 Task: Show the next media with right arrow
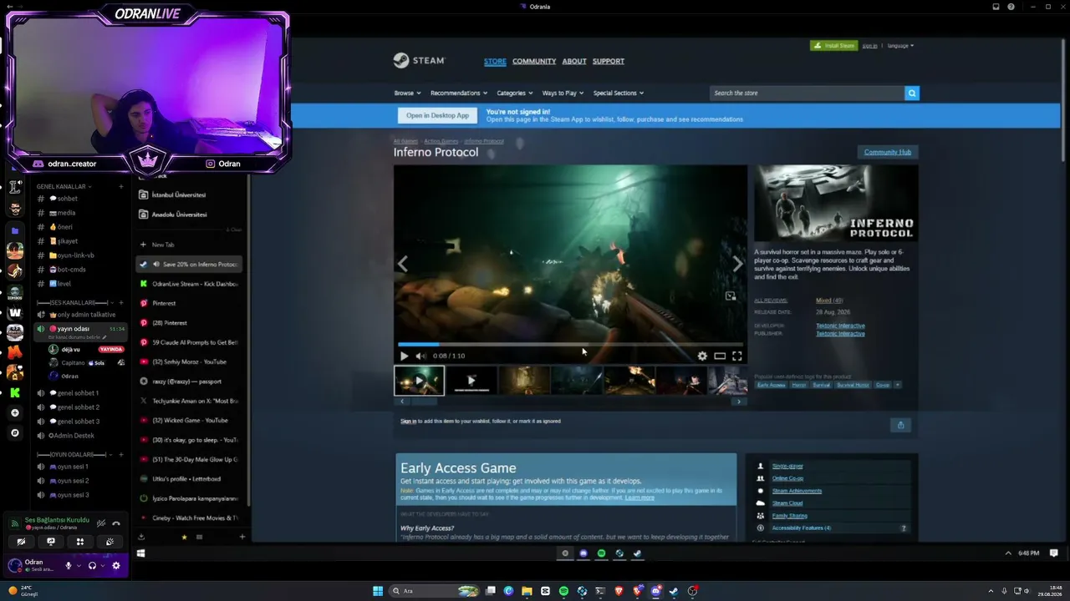pos(737,264)
